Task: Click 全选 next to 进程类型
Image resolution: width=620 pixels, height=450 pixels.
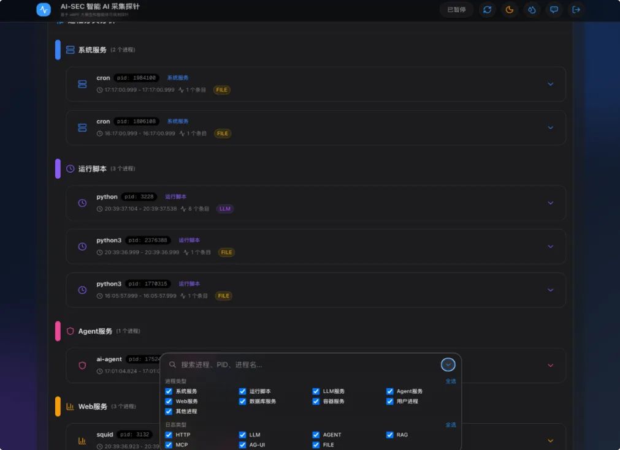Action: click(x=451, y=380)
